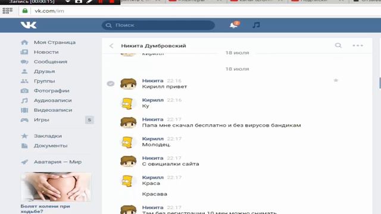Click the message 'Папа мне скачал бесплатно и без вирусов бандикам'
381x214 pixels.
[x=221, y=125]
